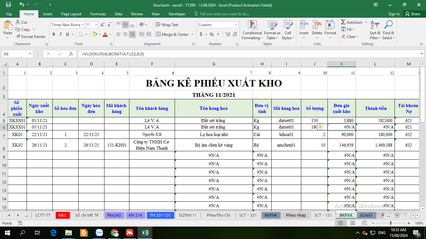Open Sort & Filter menu
This screenshot has width=426, height=239.
pos(375,30)
